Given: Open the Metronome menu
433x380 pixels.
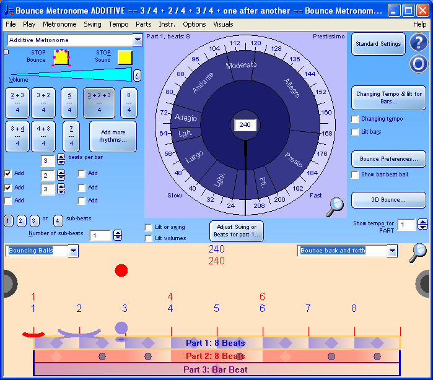Looking at the screenshot, I should pos(59,24).
